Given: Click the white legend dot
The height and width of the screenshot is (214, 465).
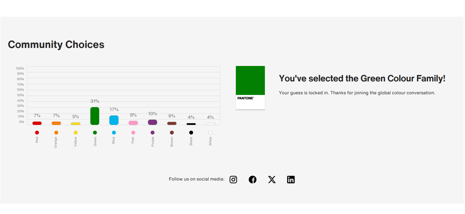Looking at the screenshot, I should (210, 133).
